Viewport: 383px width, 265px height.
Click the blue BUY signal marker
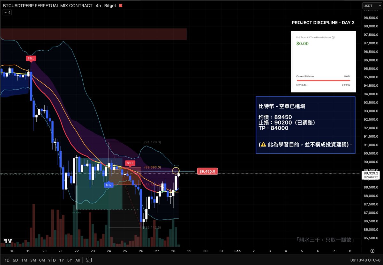tap(109, 185)
